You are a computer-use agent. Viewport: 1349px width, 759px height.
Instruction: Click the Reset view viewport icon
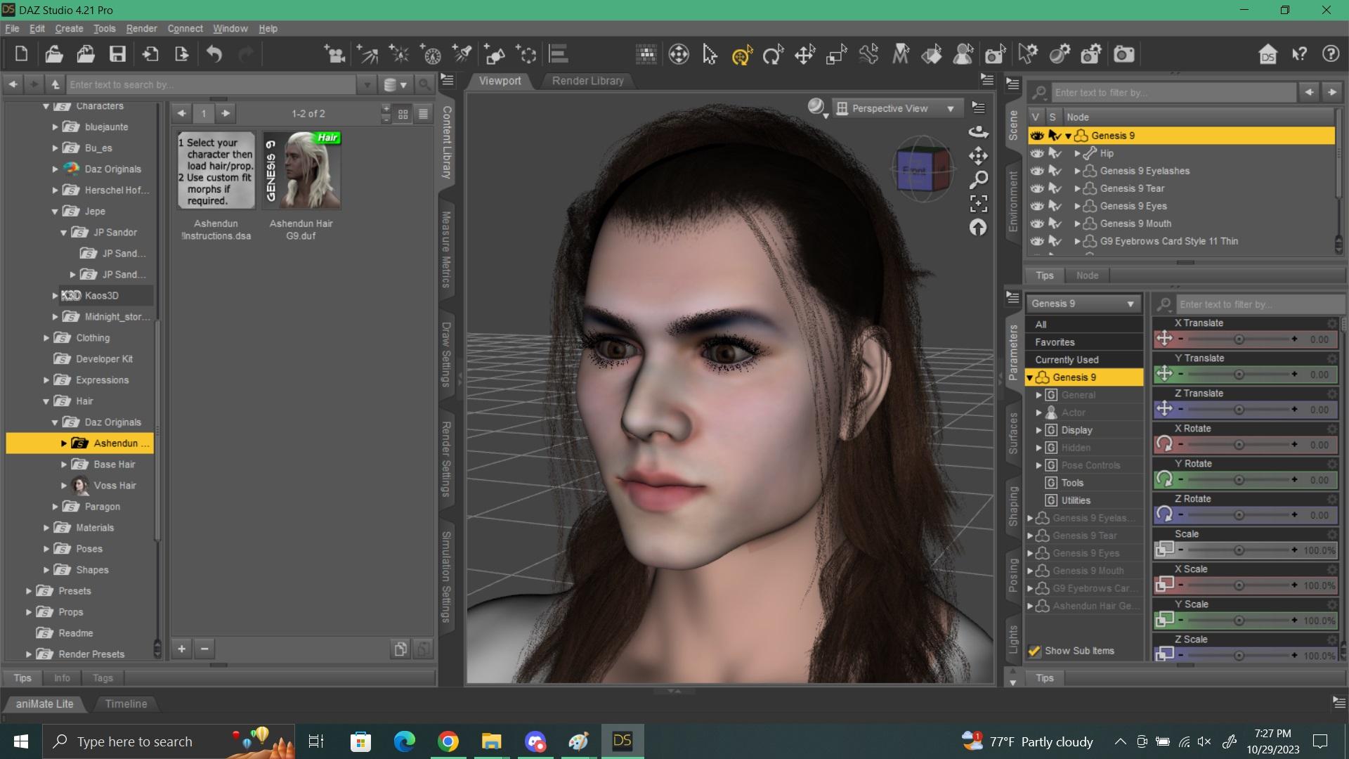point(978,228)
